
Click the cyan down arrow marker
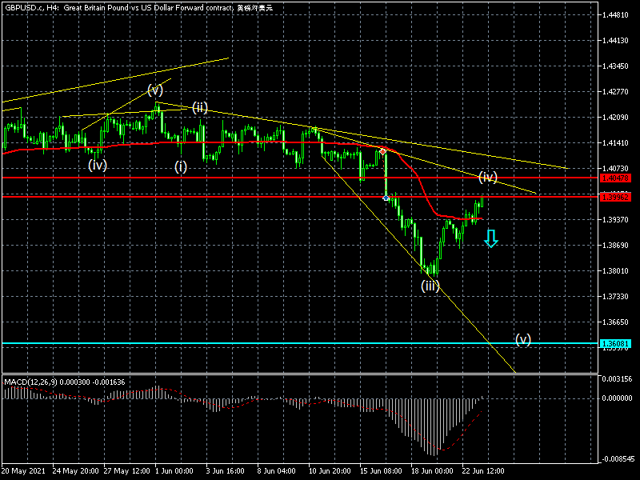[491, 238]
